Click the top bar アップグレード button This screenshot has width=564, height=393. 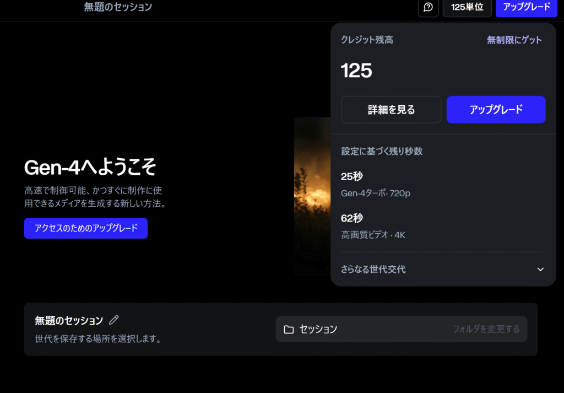(526, 7)
